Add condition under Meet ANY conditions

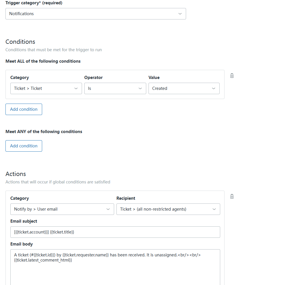click(x=24, y=146)
